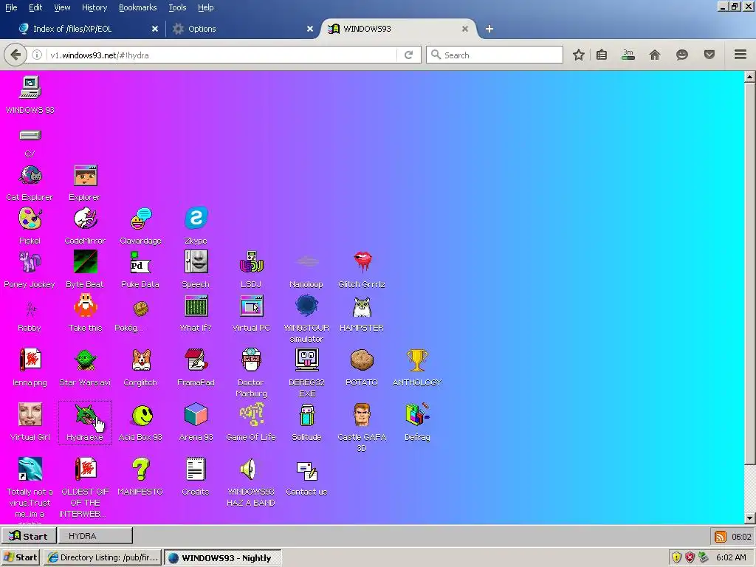Launch Robby stick figure icon
Image resolution: width=756 pixels, height=567 pixels.
30,309
